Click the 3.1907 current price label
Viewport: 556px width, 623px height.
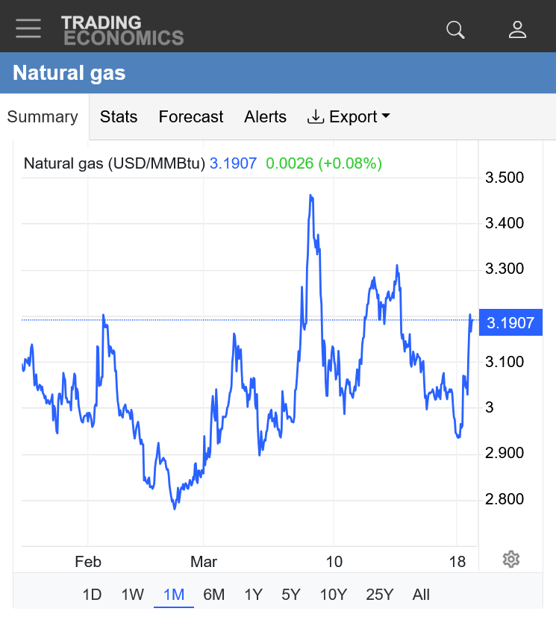tap(510, 323)
